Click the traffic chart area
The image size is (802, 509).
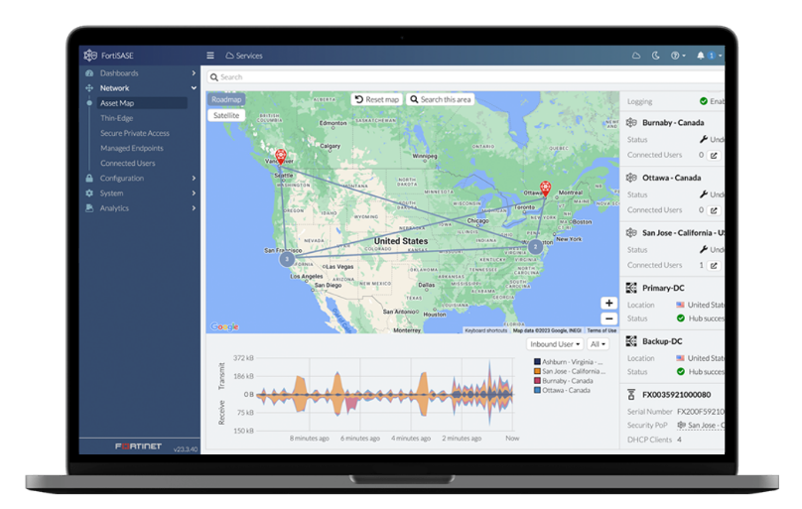(385, 394)
